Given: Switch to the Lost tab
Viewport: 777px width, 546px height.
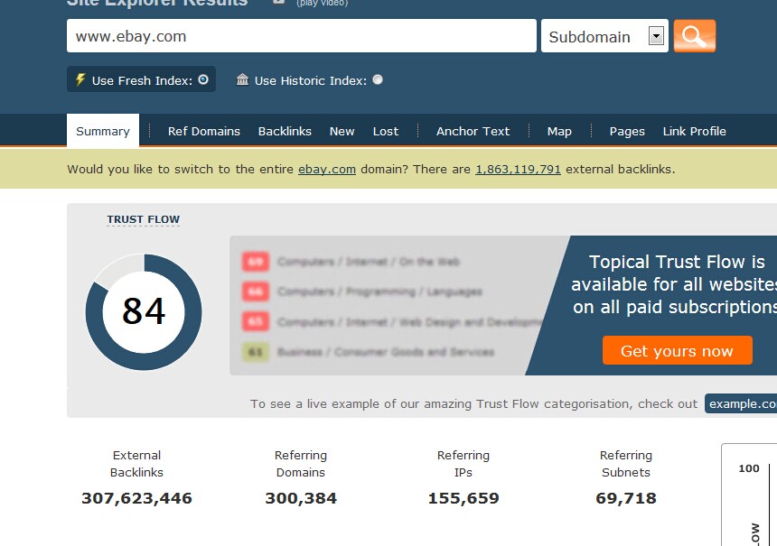Looking at the screenshot, I should pyautogui.click(x=386, y=131).
